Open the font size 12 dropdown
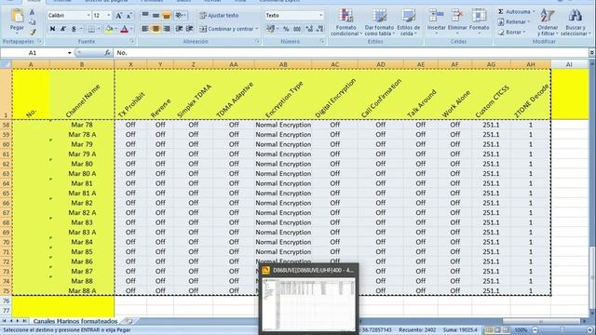This screenshot has width=596, height=335. click(x=109, y=16)
